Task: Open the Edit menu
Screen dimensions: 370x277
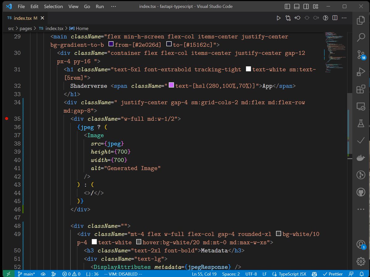Action: click(x=35, y=6)
